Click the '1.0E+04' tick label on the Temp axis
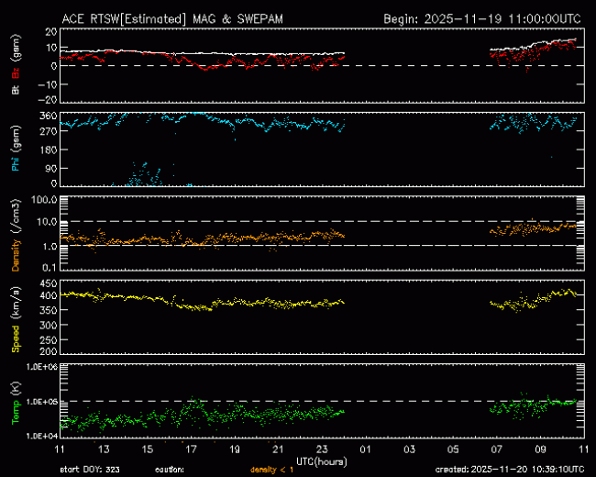 coord(42,436)
